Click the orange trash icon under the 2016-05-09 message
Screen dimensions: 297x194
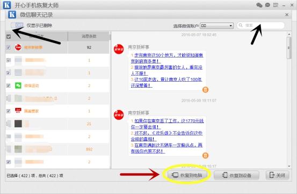[206, 155]
